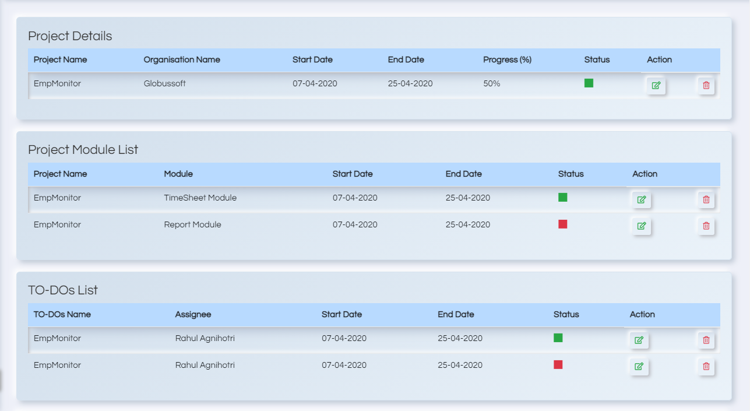
Task: Click delete icon on second TO-DOs row
Action: coord(706,367)
